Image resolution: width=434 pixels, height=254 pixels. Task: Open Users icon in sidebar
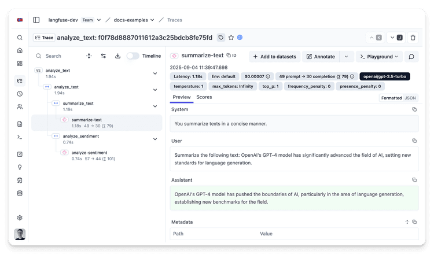(20, 107)
